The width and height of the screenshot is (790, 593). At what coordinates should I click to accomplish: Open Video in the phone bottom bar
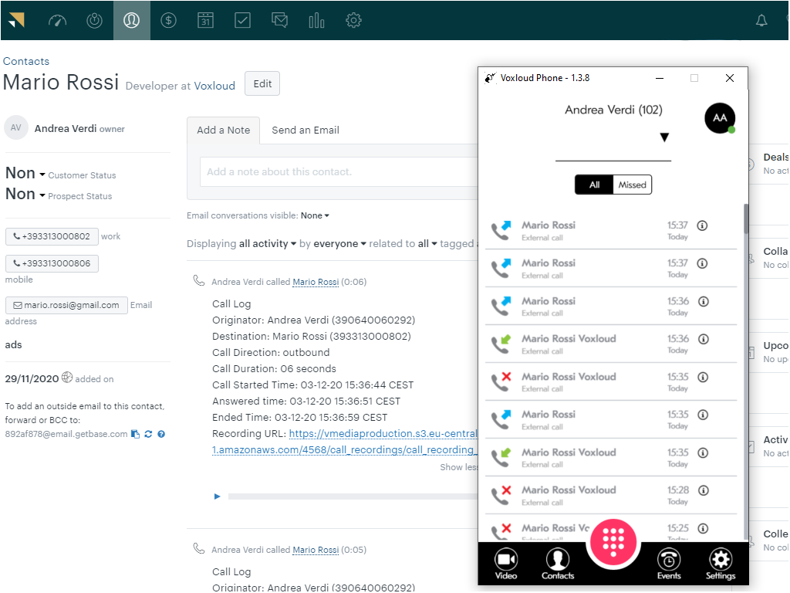(x=506, y=563)
